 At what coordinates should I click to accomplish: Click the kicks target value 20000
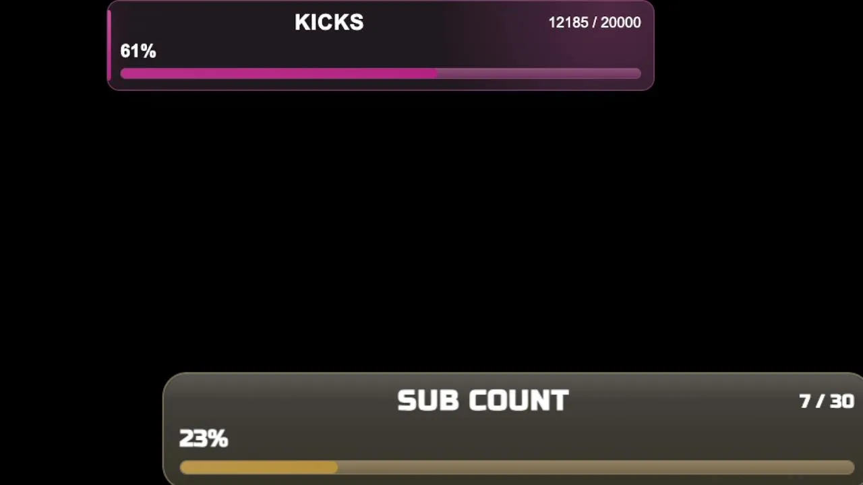click(x=621, y=22)
